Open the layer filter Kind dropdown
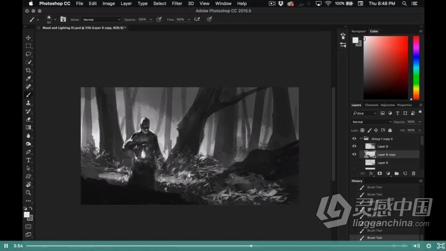The image size is (446, 251). [x=364, y=113]
